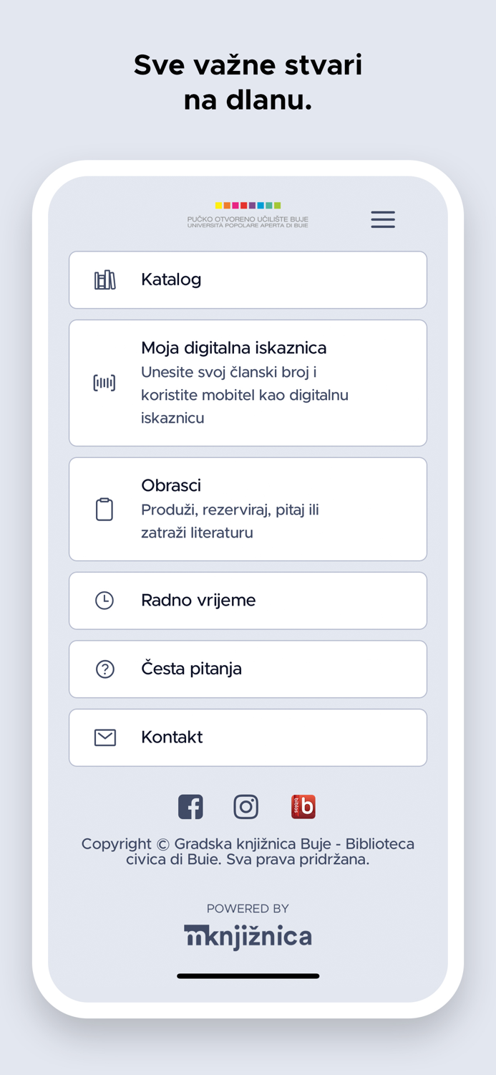Open the Česta pitanja page

(x=248, y=669)
